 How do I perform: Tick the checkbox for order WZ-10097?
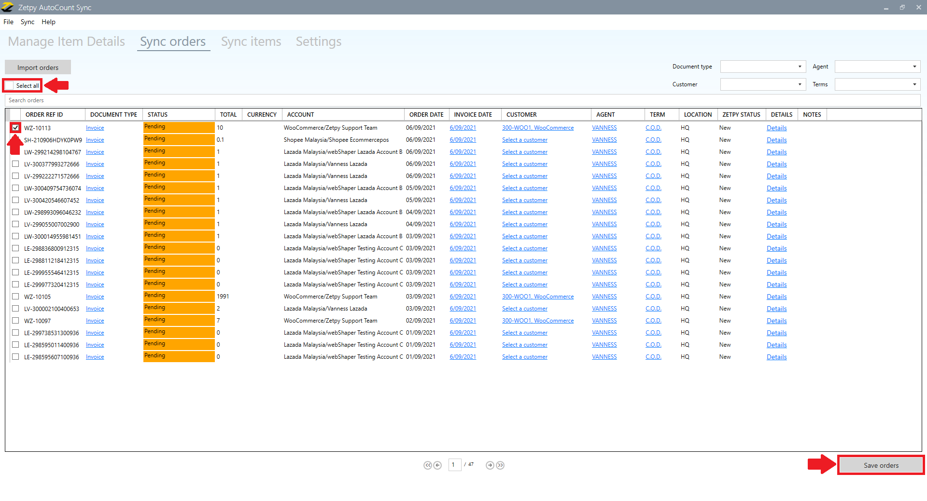pyautogui.click(x=15, y=321)
